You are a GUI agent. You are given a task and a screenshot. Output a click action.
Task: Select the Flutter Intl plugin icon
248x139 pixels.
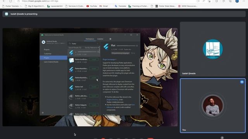(71, 88)
